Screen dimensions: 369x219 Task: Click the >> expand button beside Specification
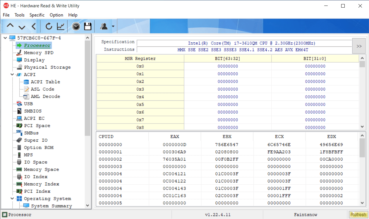click(x=359, y=46)
